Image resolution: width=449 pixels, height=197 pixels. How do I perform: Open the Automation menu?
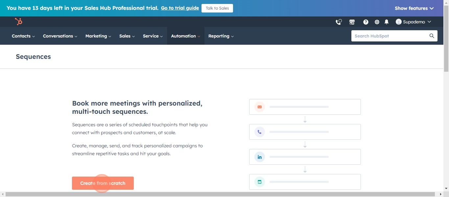(x=186, y=36)
